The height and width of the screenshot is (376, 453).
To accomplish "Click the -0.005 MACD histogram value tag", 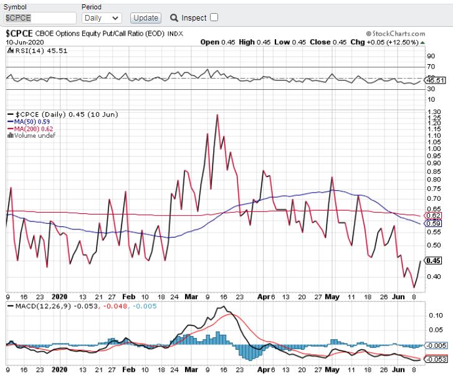I will tap(436, 345).
